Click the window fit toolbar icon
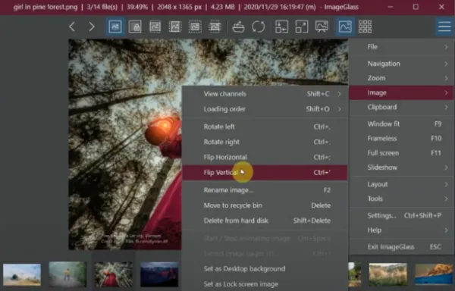Screen dimensions: 455x291 coord(282,27)
